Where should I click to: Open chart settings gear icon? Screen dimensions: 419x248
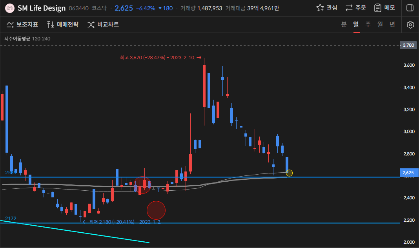coord(410,25)
